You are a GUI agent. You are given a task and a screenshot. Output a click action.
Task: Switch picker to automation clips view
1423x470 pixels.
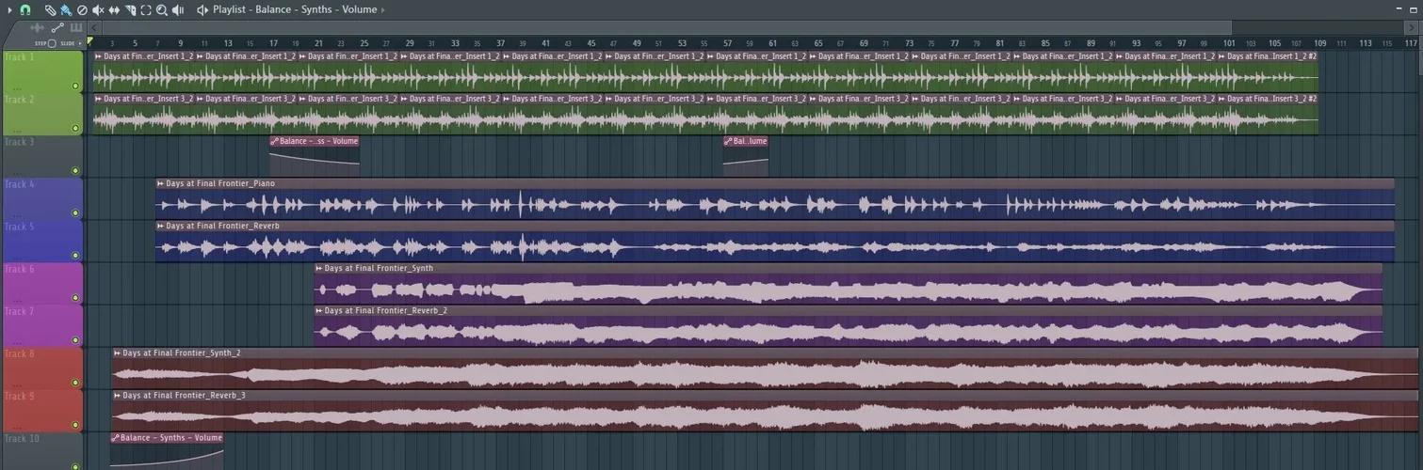coord(57,28)
